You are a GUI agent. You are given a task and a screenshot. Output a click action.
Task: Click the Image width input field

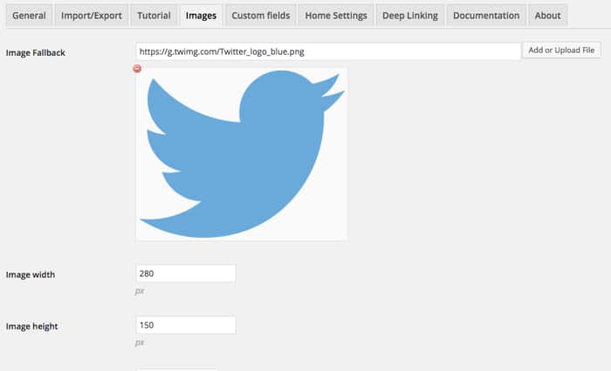point(185,273)
